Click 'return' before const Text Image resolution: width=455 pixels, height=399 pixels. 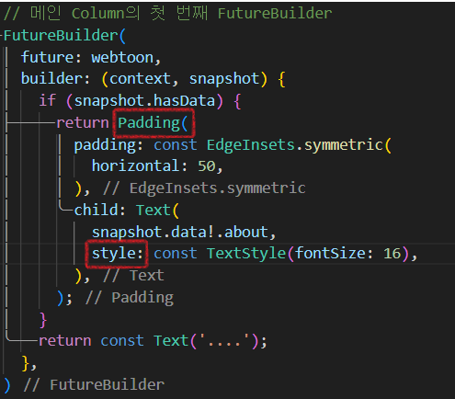point(65,341)
